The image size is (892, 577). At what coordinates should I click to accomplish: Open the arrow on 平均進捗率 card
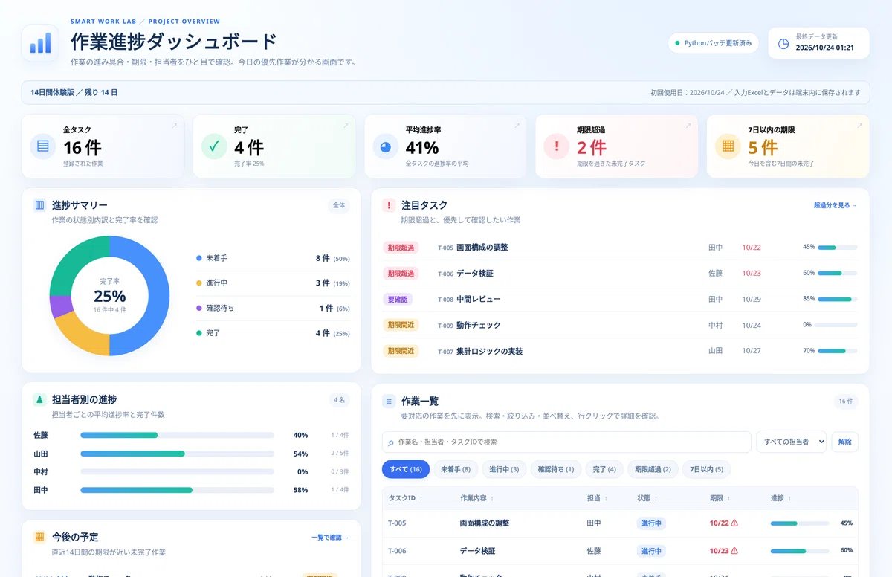pyautogui.click(x=517, y=126)
